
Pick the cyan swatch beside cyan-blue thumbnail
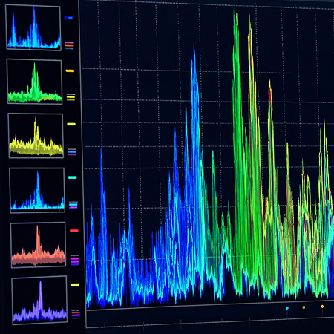pyautogui.click(x=73, y=177)
